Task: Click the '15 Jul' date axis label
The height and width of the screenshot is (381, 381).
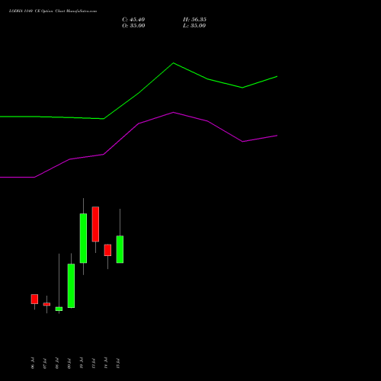Action: [x=118, y=363]
